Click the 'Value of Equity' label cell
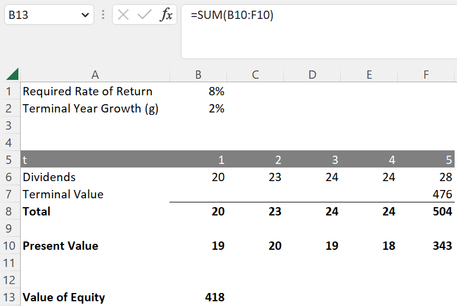Image resolution: width=457 pixels, height=306 pixels. [x=95, y=297]
